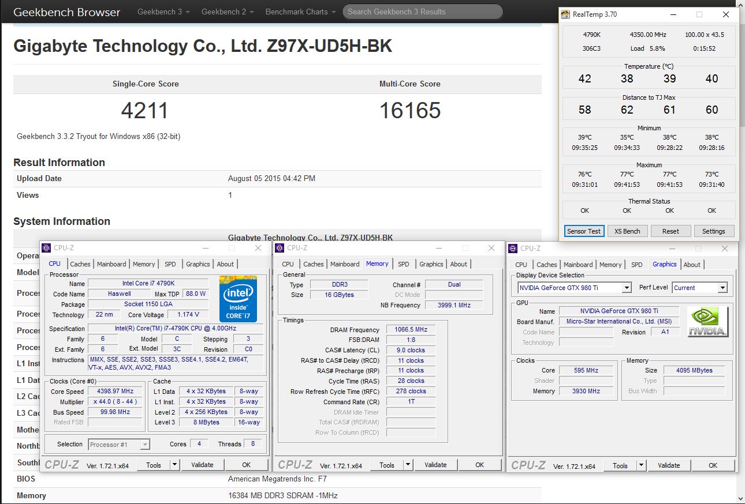Image resolution: width=745 pixels, height=504 pixels.
Task: Open Benchmark Charts dropdown menu
Action: pyautogui.click(x=300, y=12)
